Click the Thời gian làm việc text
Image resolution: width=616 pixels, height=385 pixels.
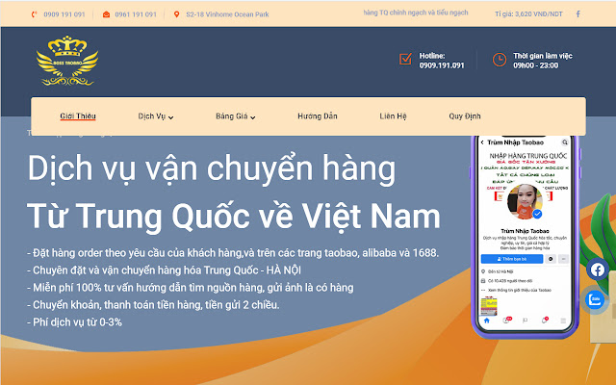[543, 56]
